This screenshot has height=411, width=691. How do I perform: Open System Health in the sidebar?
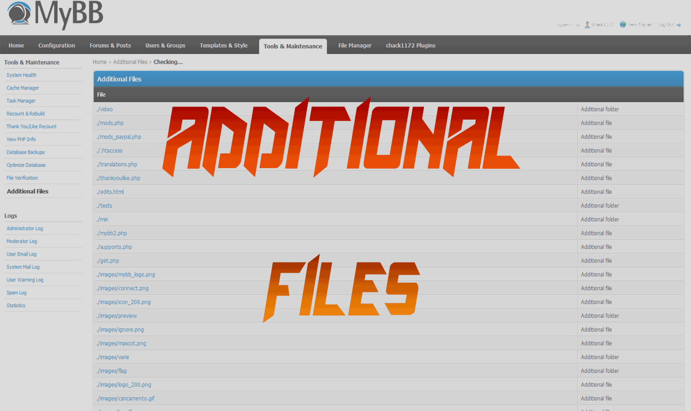[x=21, y=75]
